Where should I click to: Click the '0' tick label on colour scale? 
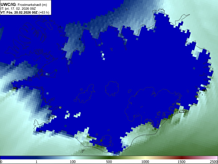(x=1, y=162)
